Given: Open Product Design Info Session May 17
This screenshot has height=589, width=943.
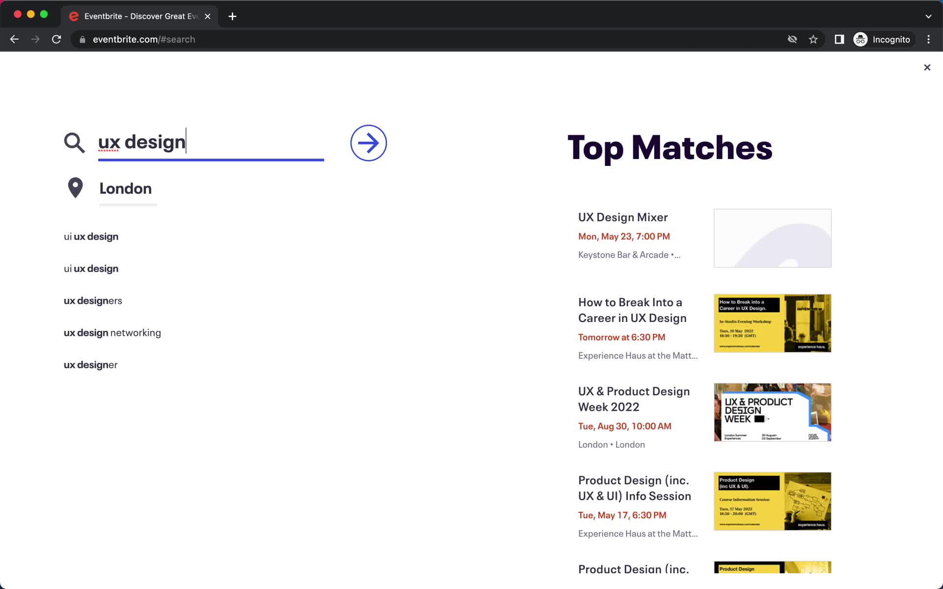Looking at the screenshot, I should [x=635, y=488].
